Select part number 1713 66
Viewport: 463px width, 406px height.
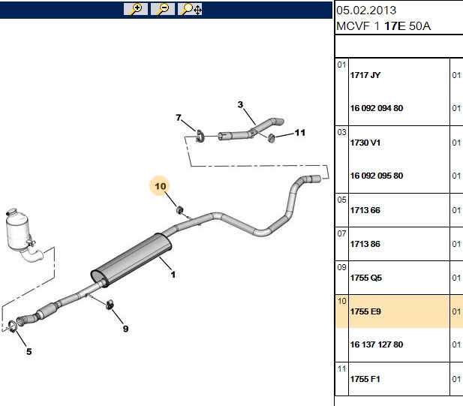(x=365, y=210)
